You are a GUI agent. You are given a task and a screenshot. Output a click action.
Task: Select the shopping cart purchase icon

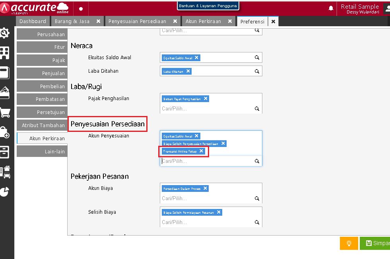point(6,112)
